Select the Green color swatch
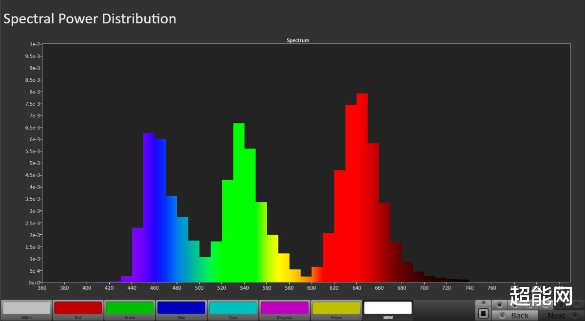Screen dimensions: 585x321 pyautogui.click(x=129, y=310)
